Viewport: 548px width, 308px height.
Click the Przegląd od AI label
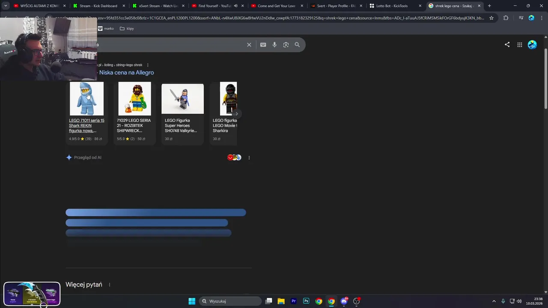pyautogui.click(x=88, y=157)
